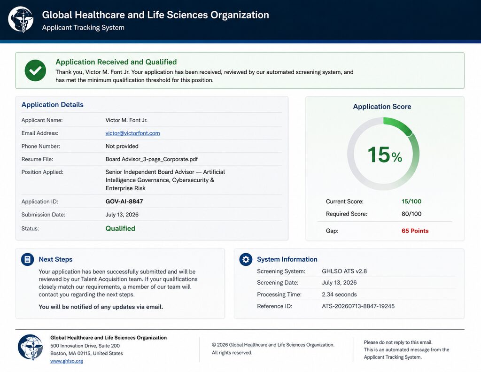Click the Resume File field label

point(37,159)
